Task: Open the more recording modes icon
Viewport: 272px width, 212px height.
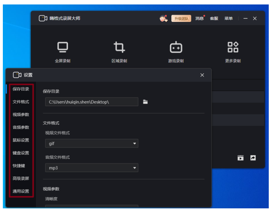Action: 233,47
